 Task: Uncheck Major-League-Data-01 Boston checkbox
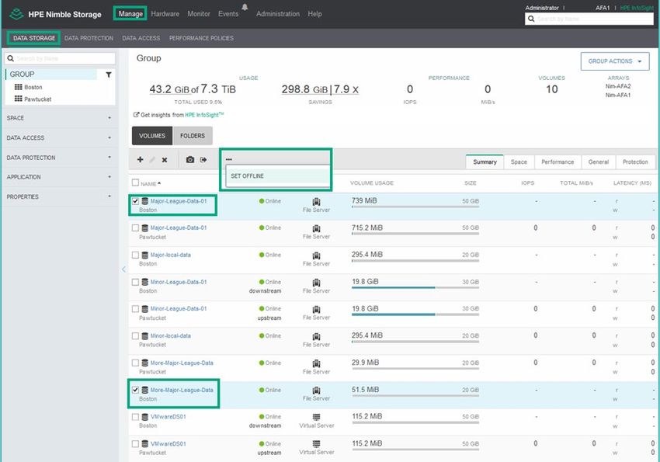click(x=135, y=201)
